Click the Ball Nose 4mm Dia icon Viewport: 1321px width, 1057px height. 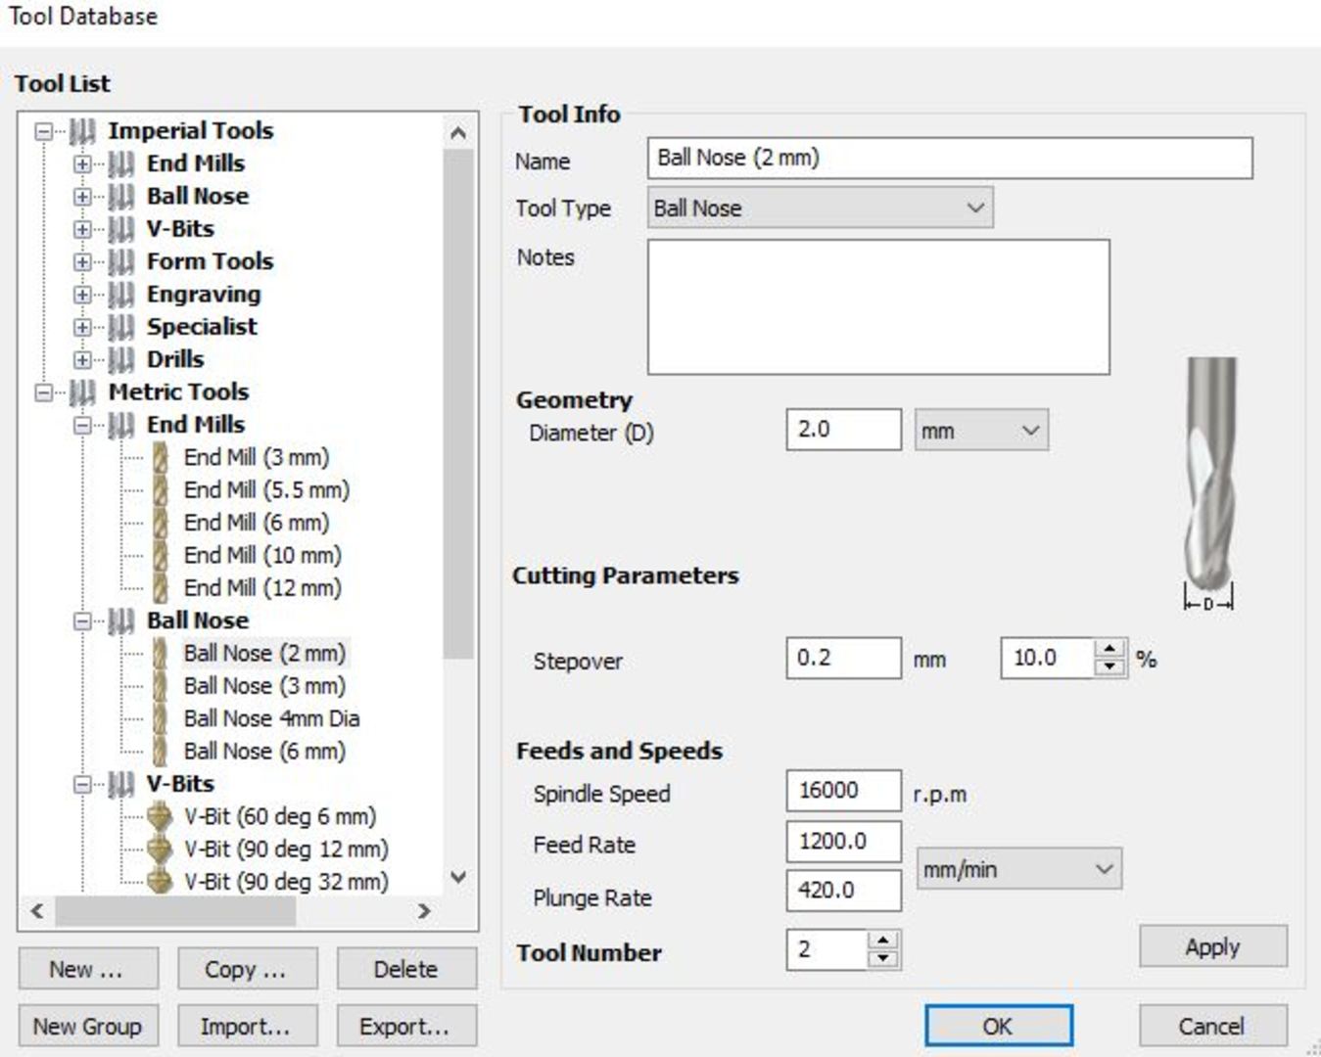160,718
